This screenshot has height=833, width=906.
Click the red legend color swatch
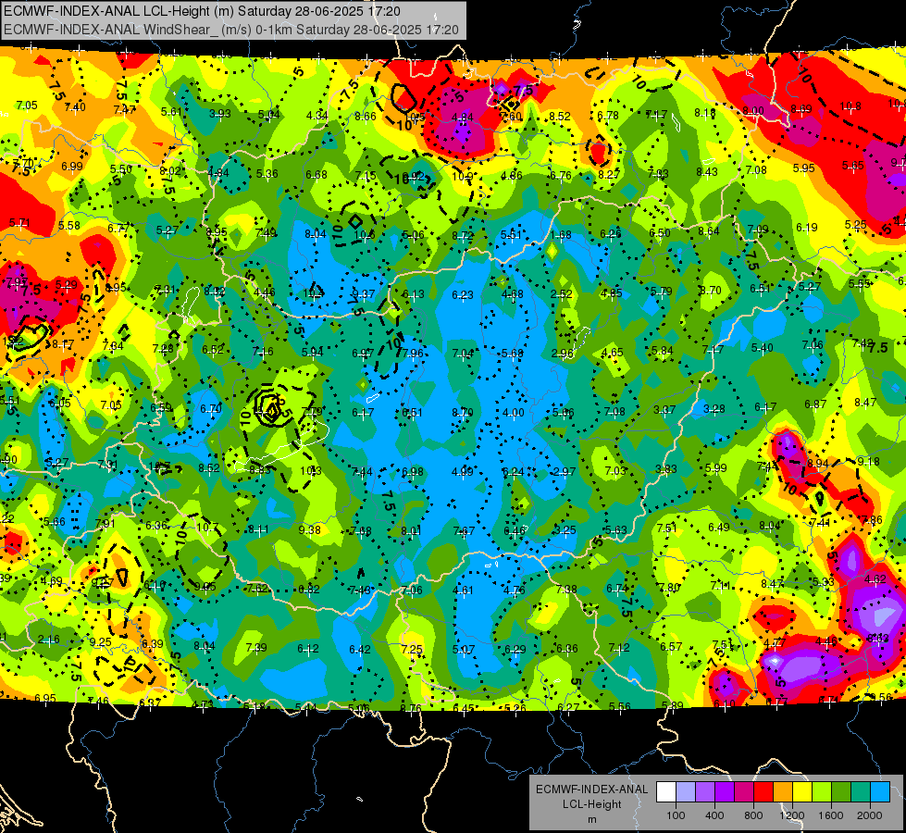(763, 792)
